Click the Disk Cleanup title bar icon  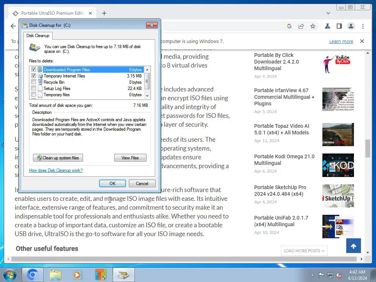click(x=25, y=25)
